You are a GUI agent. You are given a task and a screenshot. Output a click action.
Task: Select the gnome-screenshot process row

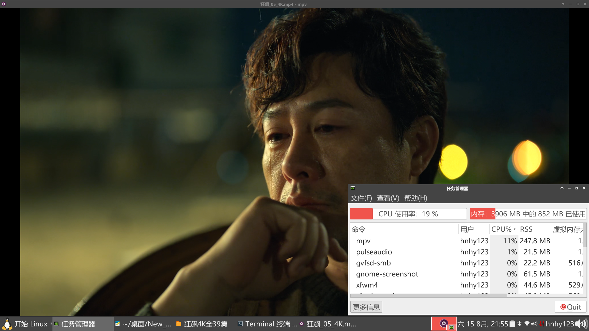(466, 274)
